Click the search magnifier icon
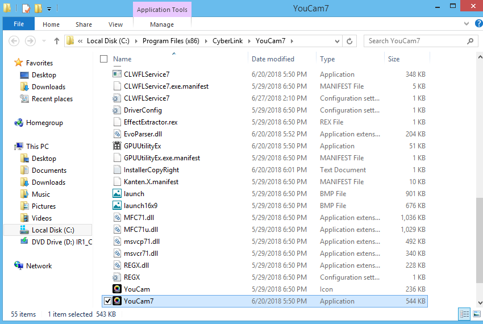 click(470, 41)
